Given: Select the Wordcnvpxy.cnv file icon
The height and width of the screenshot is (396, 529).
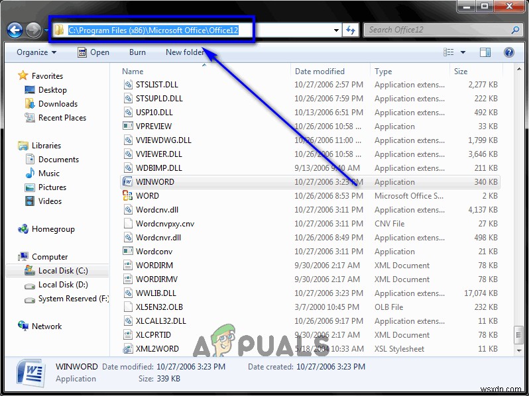Looking at the screenshot, I should pyautogui.click(x=128, y=223).
